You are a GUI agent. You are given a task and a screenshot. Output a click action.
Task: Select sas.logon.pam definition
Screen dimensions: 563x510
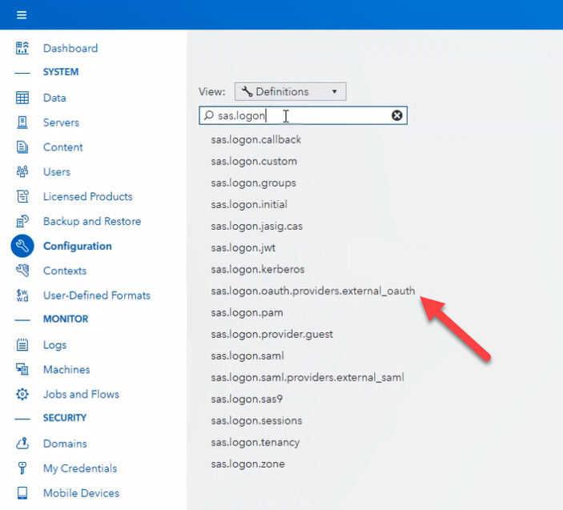click(x=247, y=312)
